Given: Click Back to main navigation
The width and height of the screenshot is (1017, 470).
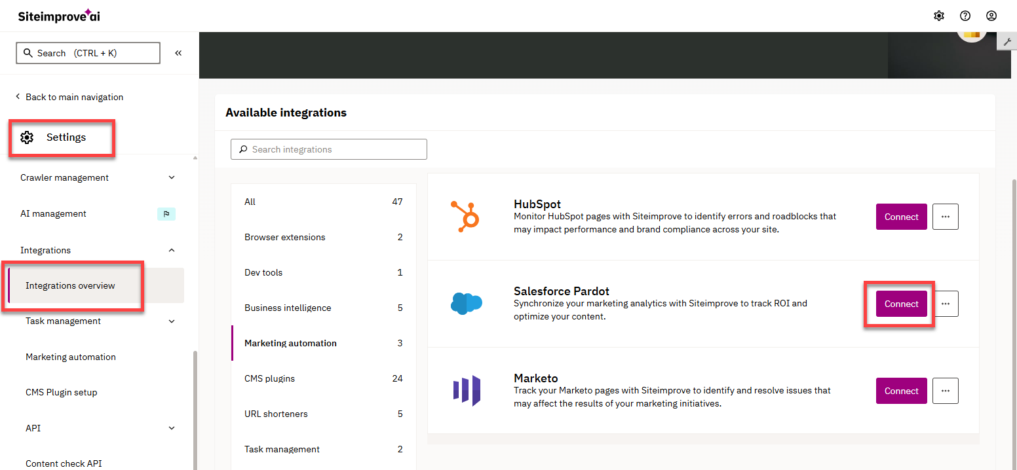Looking at the screenshot, I should point(74,96).
